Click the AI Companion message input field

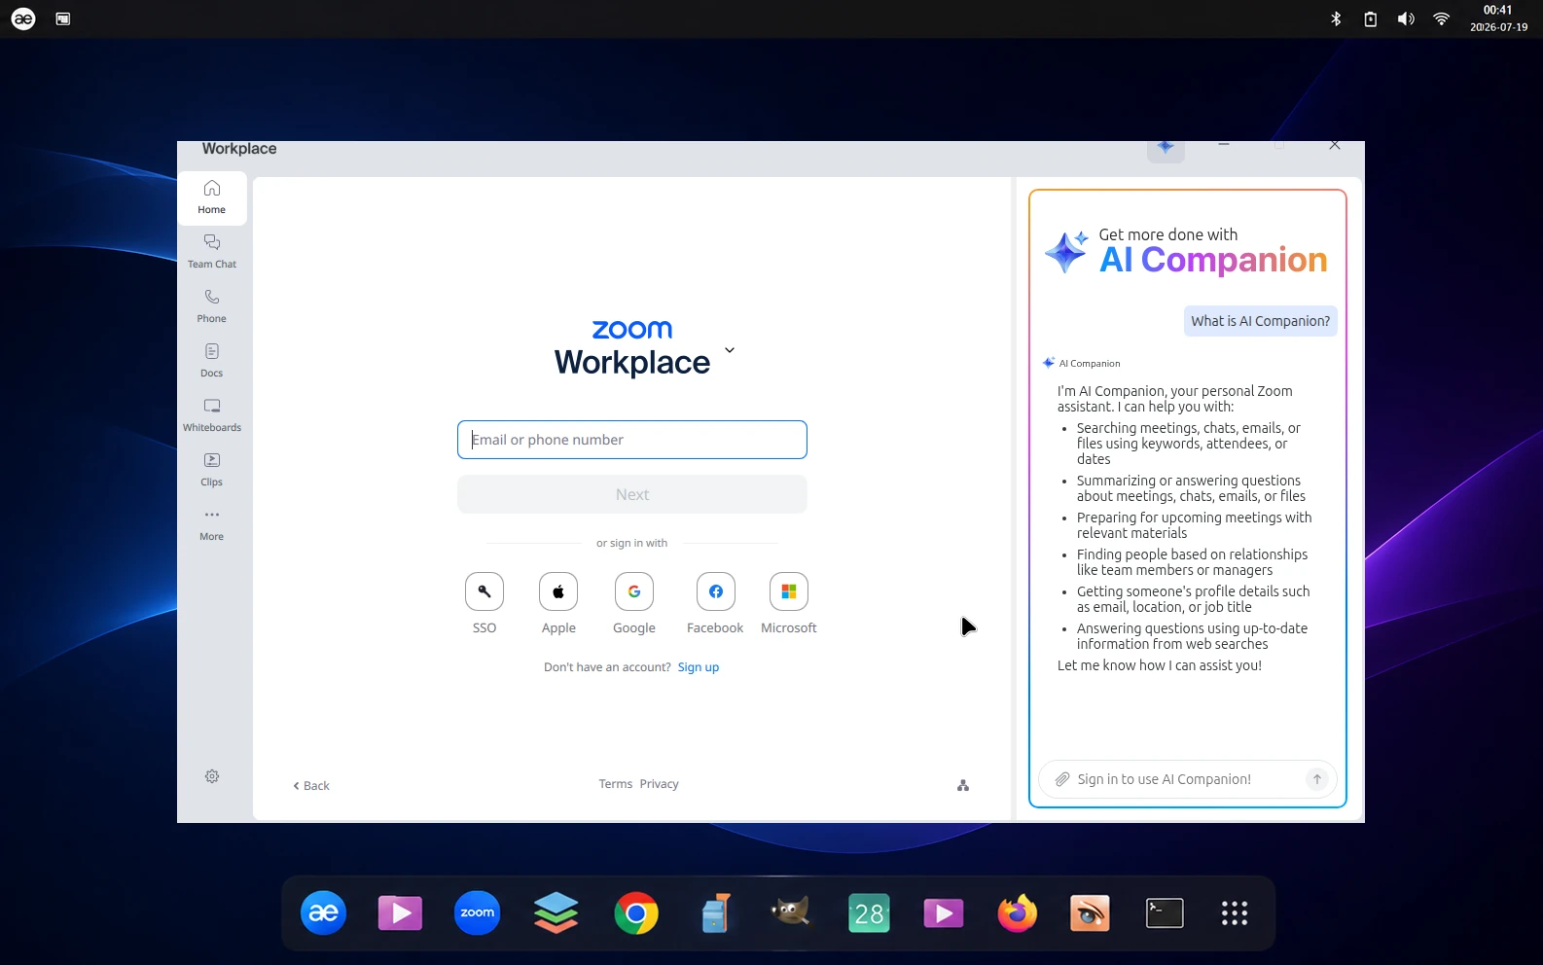[x=1187, y=779]
